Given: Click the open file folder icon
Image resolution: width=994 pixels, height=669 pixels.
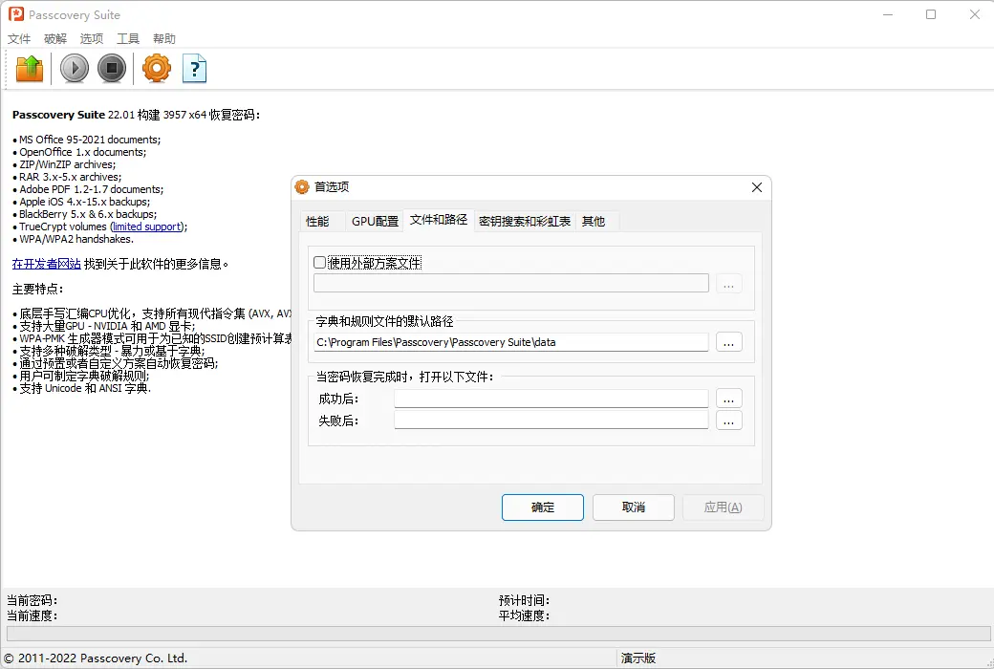Looking at the screenshot, I should (30, 69).
